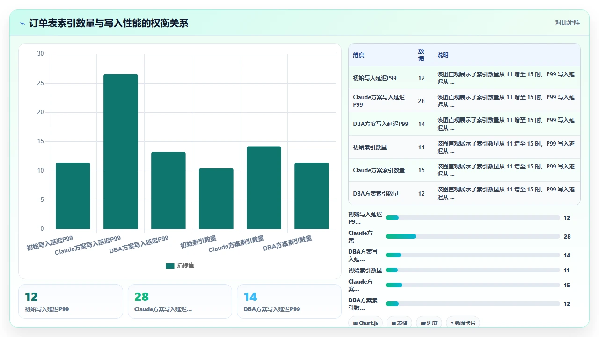Screen dimensions: 599x337
Task: Click the 维度 column header
Action: coord(358,55)
